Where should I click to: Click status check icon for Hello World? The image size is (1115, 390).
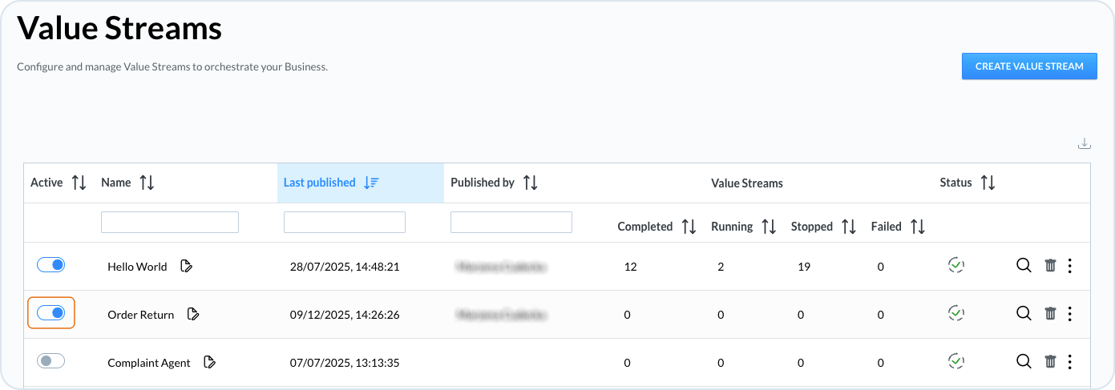click(x=955, y=266)
